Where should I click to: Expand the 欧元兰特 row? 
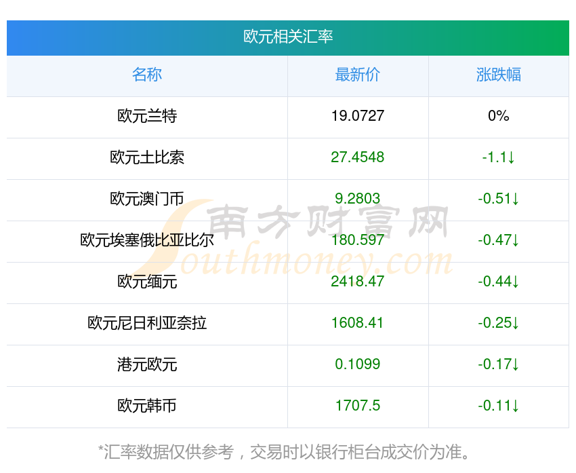click(x=147, y=117)
